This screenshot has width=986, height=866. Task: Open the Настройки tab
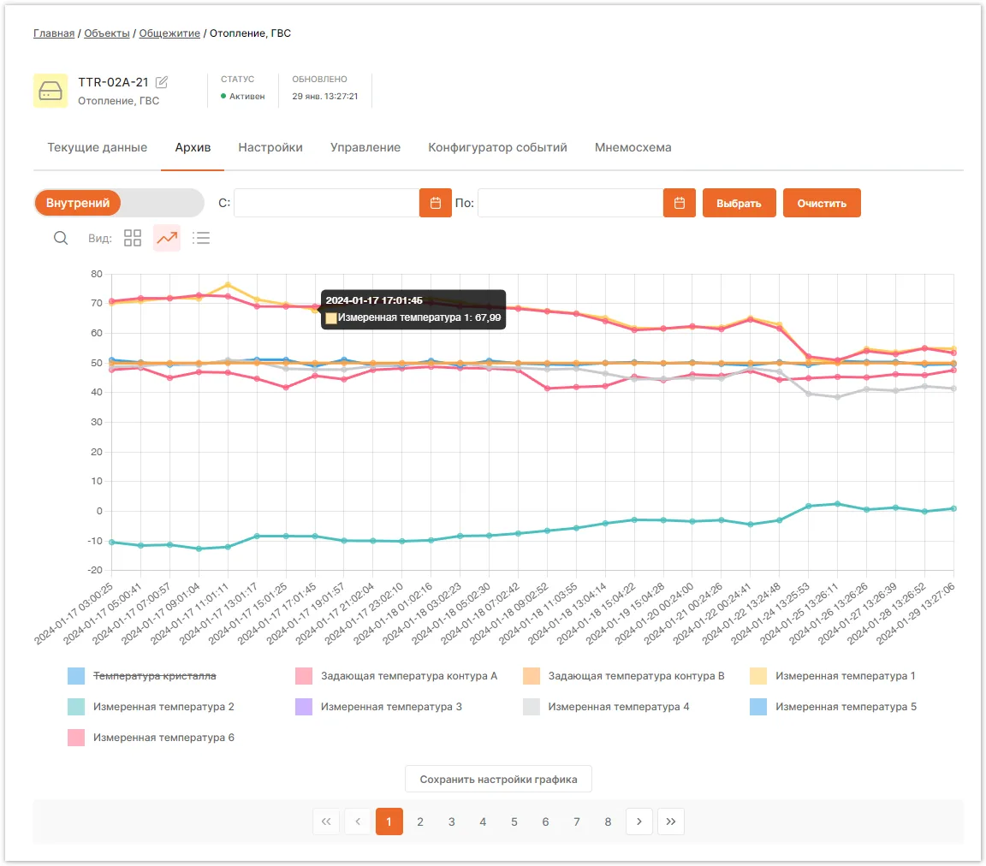click(x=270, y=147)
